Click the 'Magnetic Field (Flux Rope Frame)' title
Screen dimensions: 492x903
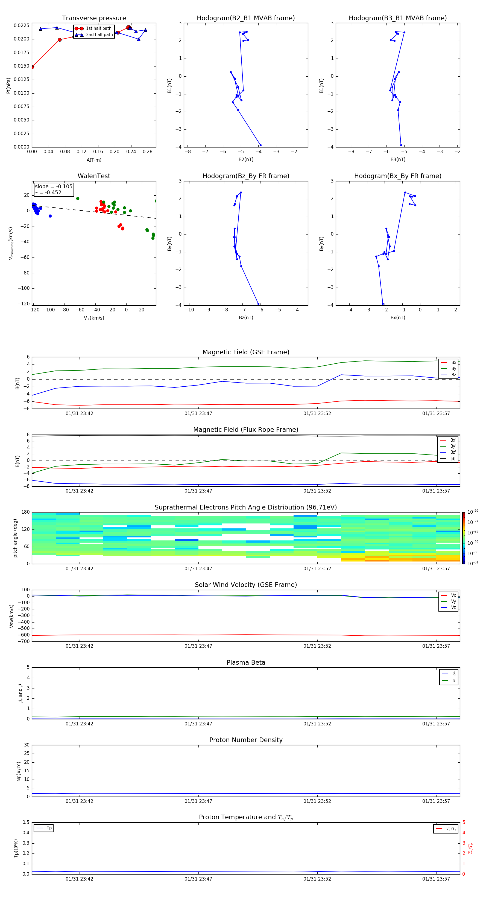pos(246,430)
